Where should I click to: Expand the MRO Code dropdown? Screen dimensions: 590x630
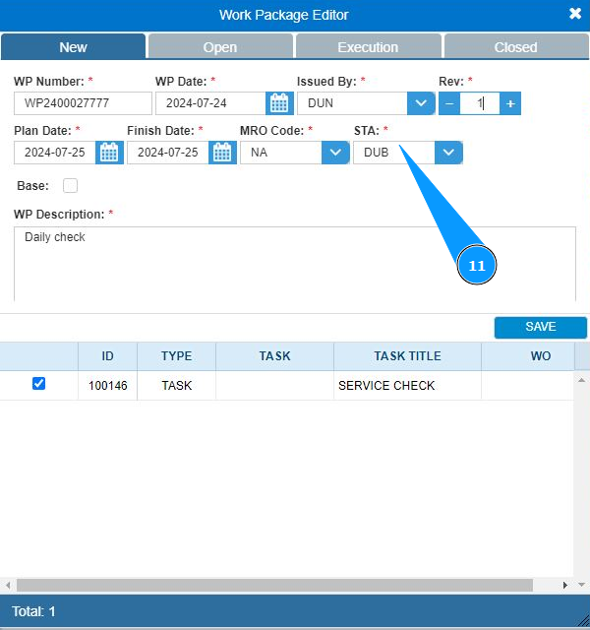click(x=335, y=153)
